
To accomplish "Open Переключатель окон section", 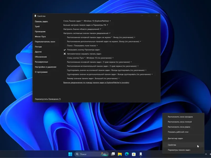I will point(45,42).
